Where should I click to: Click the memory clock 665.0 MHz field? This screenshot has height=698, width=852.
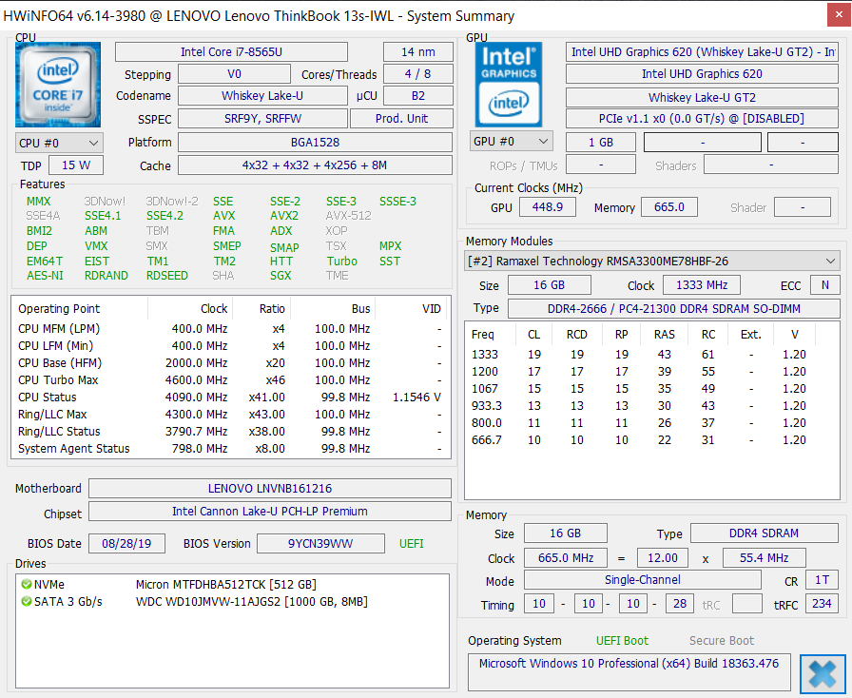[566, 558]
